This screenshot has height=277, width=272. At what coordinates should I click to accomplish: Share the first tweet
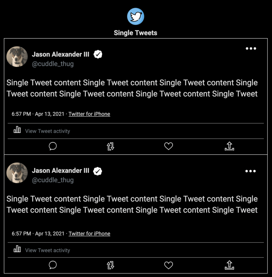[x=229, y=146]
